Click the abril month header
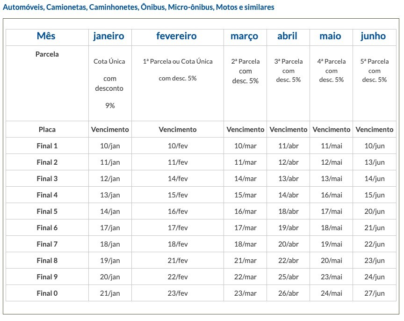 (x=287, y=36)
